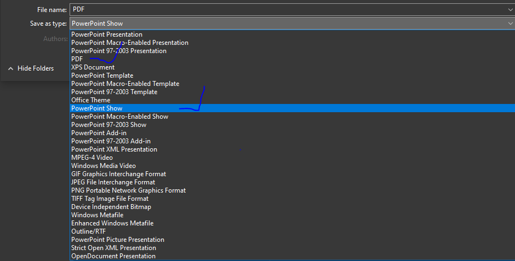
Task: Select PowerPoint XML Presentation
Action: (293, 149)
